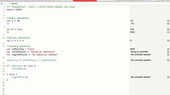Click the //Unary operators comment
170x95 pixels.
(x=18, y=18)
